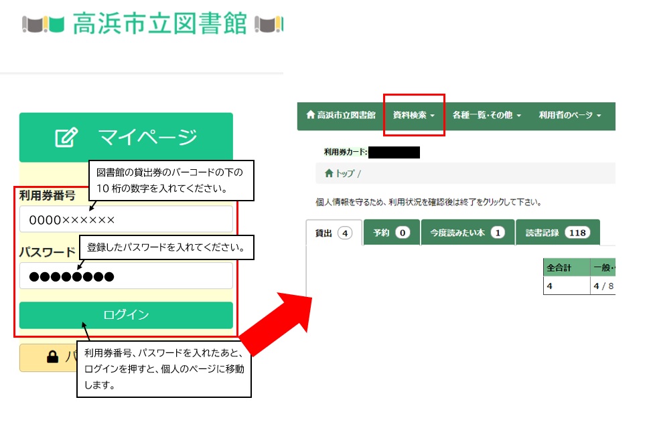Viewport: 647px width, 430px height.
Task: Focus the 利用券番号 input field
Action: point(126,219)
